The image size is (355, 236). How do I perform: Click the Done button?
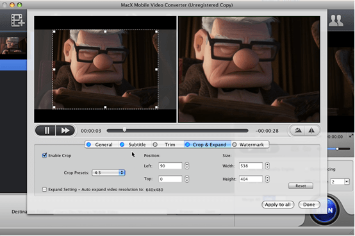(309, 205)
